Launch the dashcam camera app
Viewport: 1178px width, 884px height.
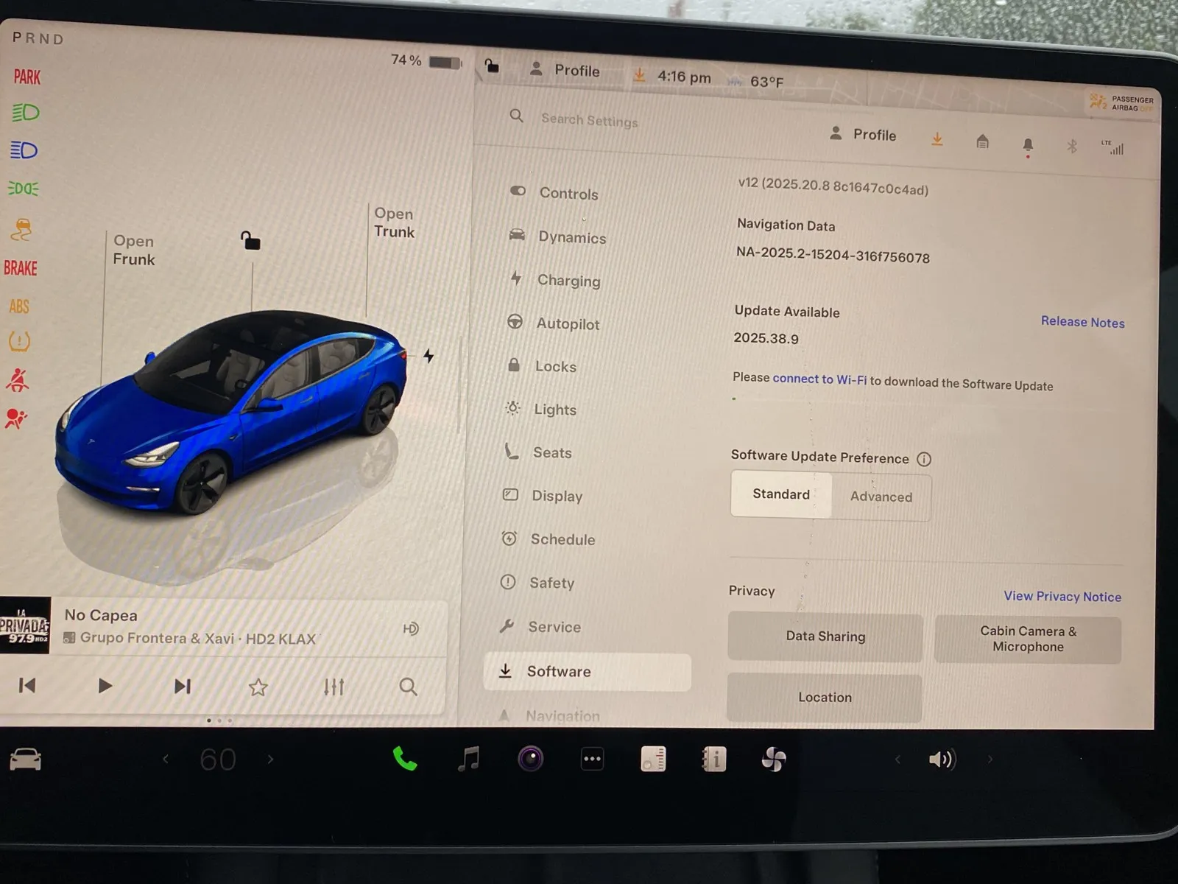tap(530, 758)
